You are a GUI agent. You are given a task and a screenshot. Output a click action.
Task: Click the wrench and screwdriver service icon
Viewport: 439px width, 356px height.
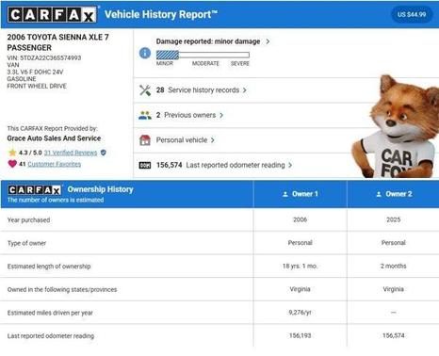(145, 90)
